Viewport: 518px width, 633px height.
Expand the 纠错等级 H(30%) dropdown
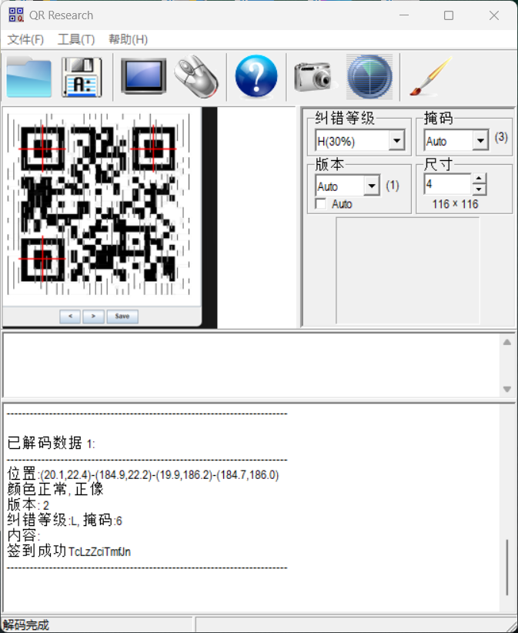(397, 141)
